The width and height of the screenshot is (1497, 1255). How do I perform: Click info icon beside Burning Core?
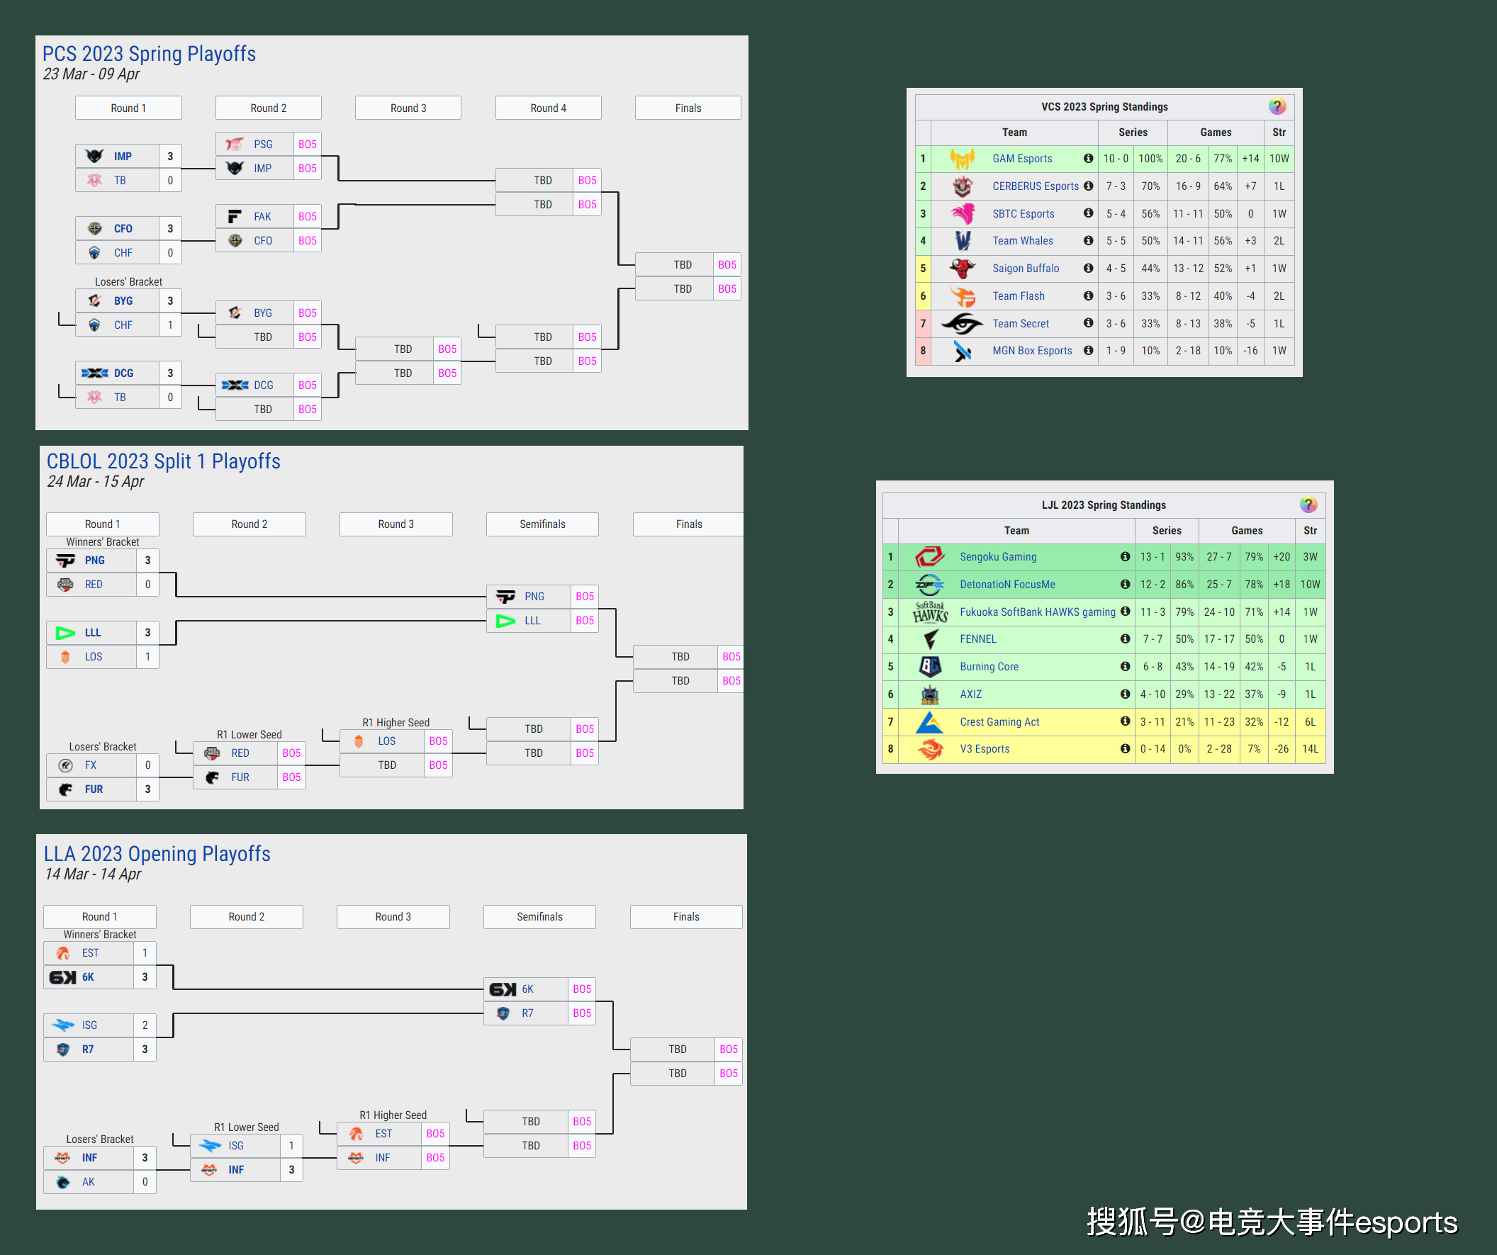(1124, 666)
